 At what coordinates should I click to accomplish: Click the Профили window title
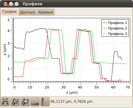pos(33,4)
